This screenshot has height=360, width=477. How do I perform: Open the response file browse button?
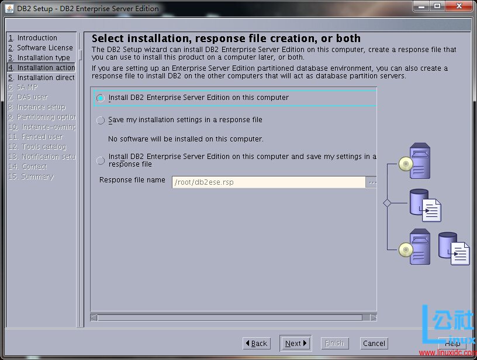pos(372,182)
